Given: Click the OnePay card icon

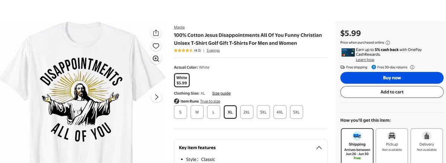Looking at the screenshot, I should click(x=347, y=52).
